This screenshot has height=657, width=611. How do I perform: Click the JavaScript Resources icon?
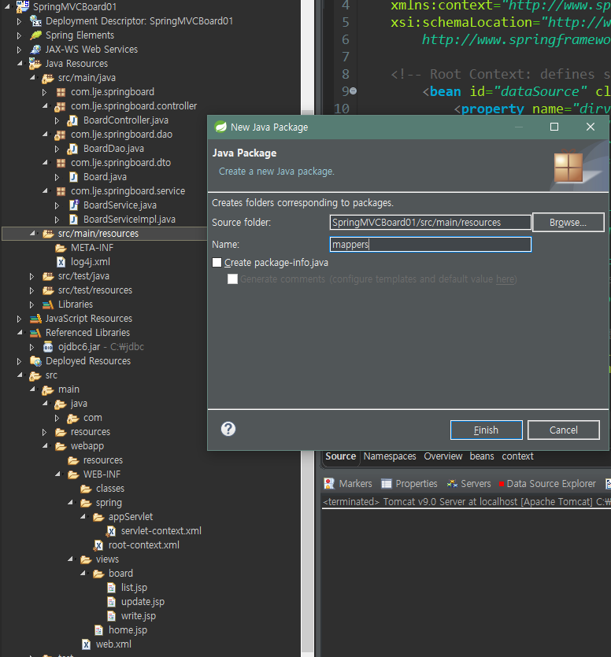pos(35,319)
